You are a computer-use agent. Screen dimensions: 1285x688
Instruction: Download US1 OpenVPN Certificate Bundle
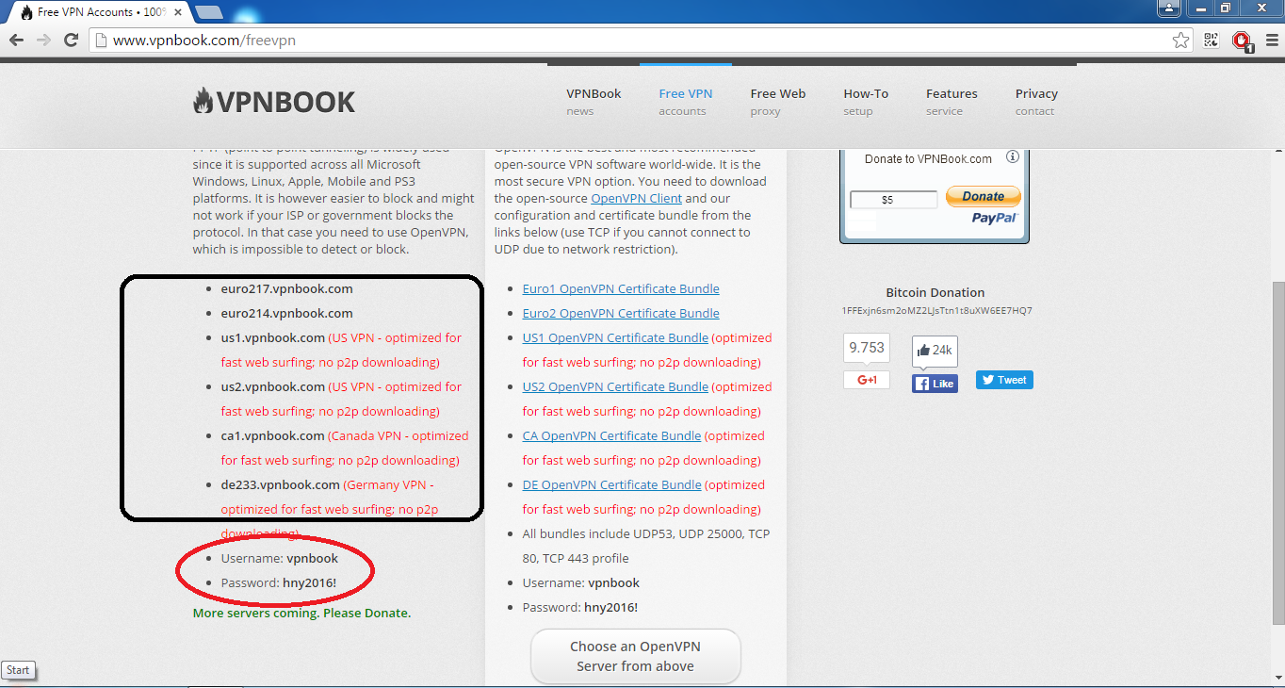click(615, 338)
